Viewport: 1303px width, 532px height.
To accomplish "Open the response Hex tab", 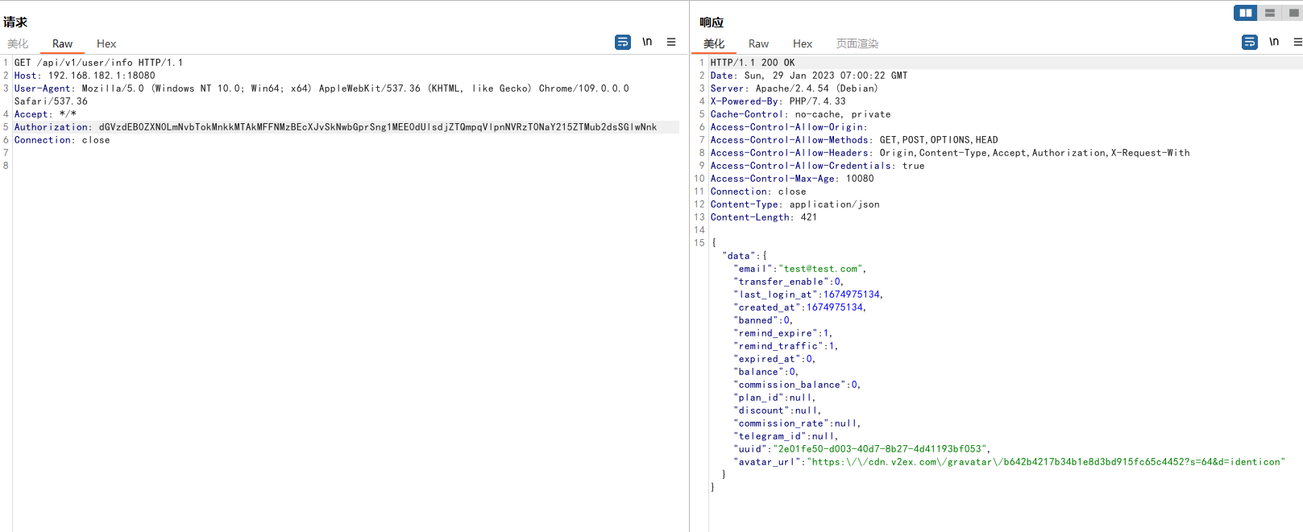I will click(803, 43).
